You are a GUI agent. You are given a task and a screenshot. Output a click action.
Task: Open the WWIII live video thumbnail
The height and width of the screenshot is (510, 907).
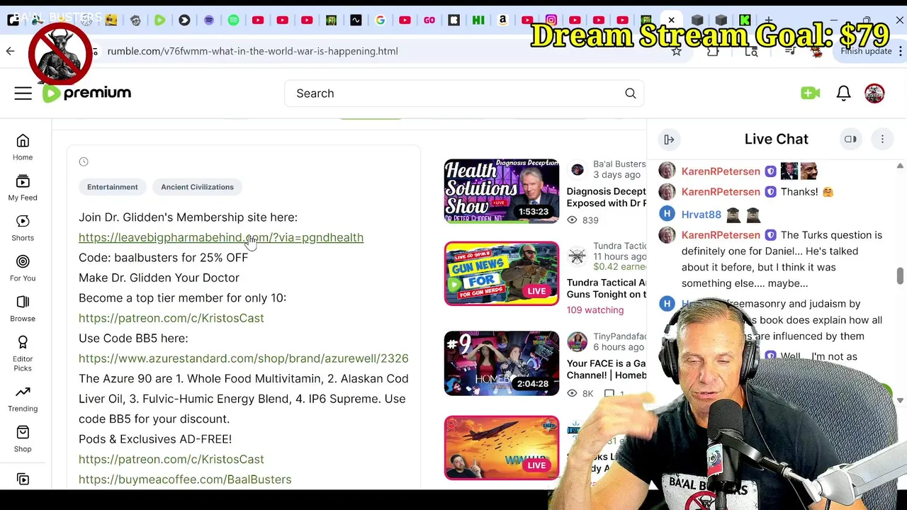[x=502, y=448]
